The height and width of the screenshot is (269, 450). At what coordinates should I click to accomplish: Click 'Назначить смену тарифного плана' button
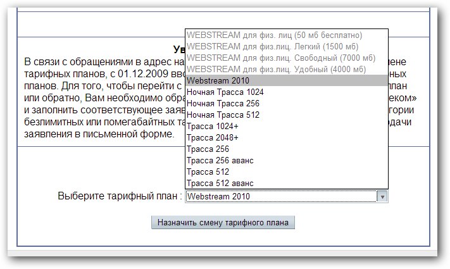tap(223, 223)
